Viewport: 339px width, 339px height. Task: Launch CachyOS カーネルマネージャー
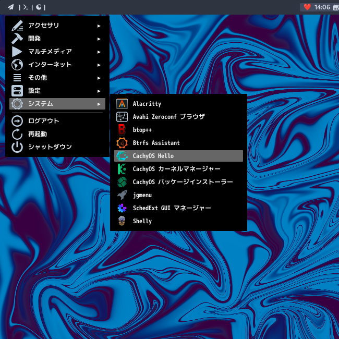178,169
